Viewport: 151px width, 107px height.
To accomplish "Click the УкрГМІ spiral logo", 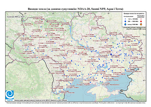I will point(10,95).
